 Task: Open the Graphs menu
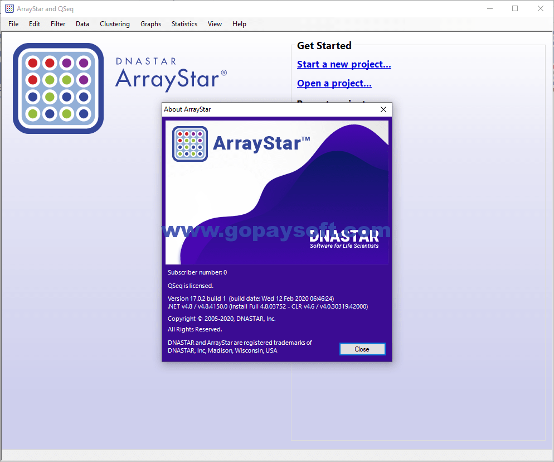tap(151, 24)
